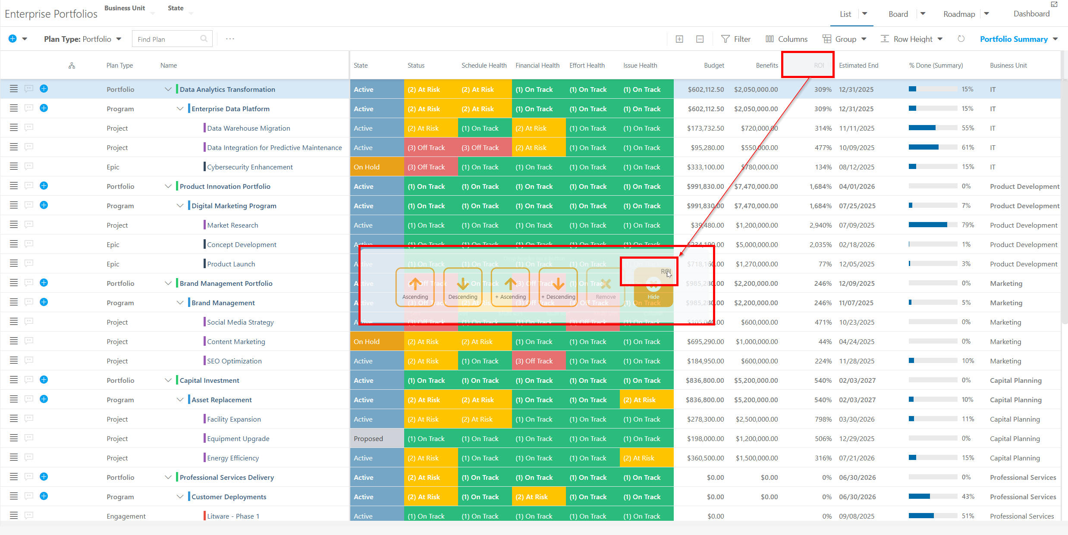Click the refresh icon
Image resolution: width=1068 pixels, height=535 pixels.
click(961, 39)
